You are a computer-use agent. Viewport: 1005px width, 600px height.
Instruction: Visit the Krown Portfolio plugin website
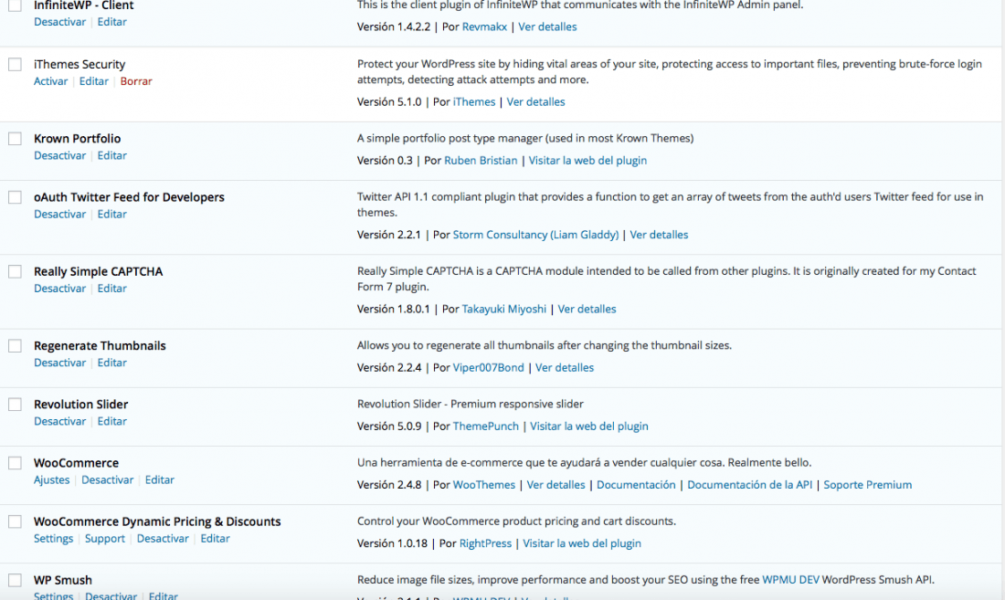[587, 161]
